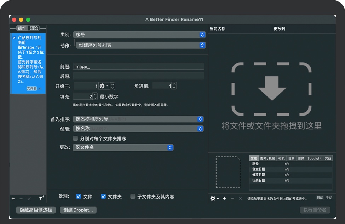Open the 动作 dropdown showing 创建序列号列表
This screenshot has height=224, width=345.
(140, 45)
